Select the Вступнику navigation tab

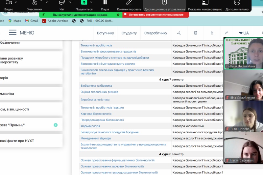click(x=105, y=33)
